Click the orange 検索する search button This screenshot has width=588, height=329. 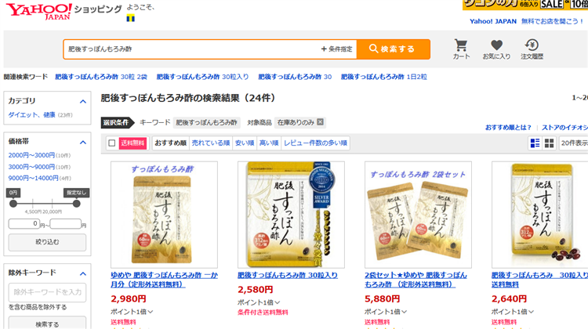393,49
